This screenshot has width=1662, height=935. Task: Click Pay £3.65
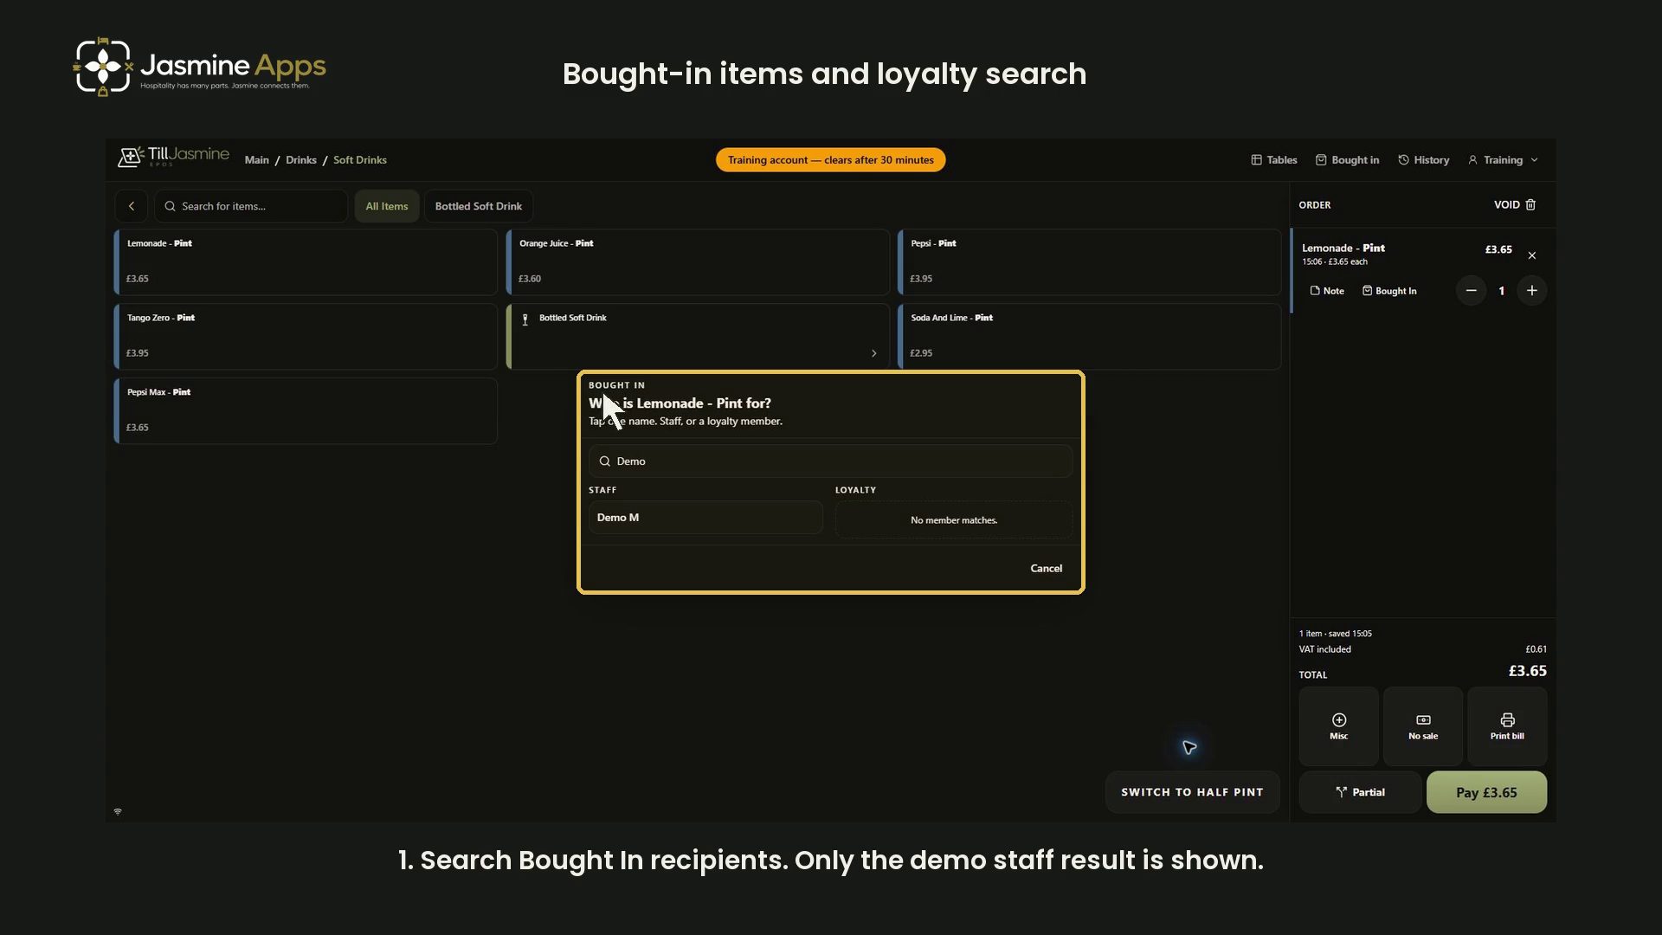click(x=1486, y=792)
